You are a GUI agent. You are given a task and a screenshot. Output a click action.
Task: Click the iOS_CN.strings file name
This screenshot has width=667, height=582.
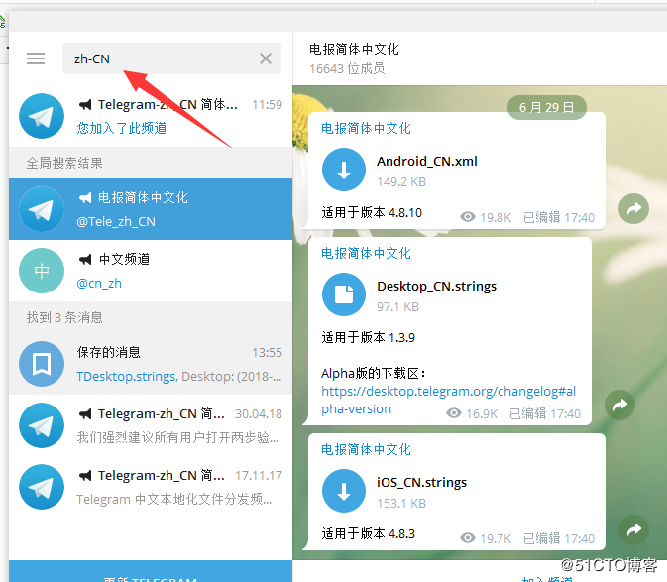click(x=421, y=482)
